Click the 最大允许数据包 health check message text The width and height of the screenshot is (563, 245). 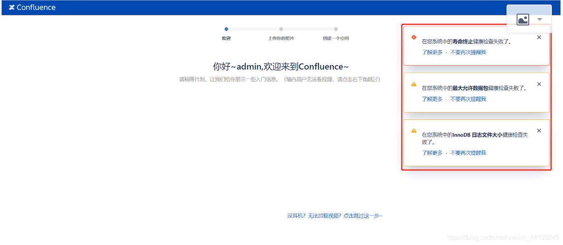[474, 88]
